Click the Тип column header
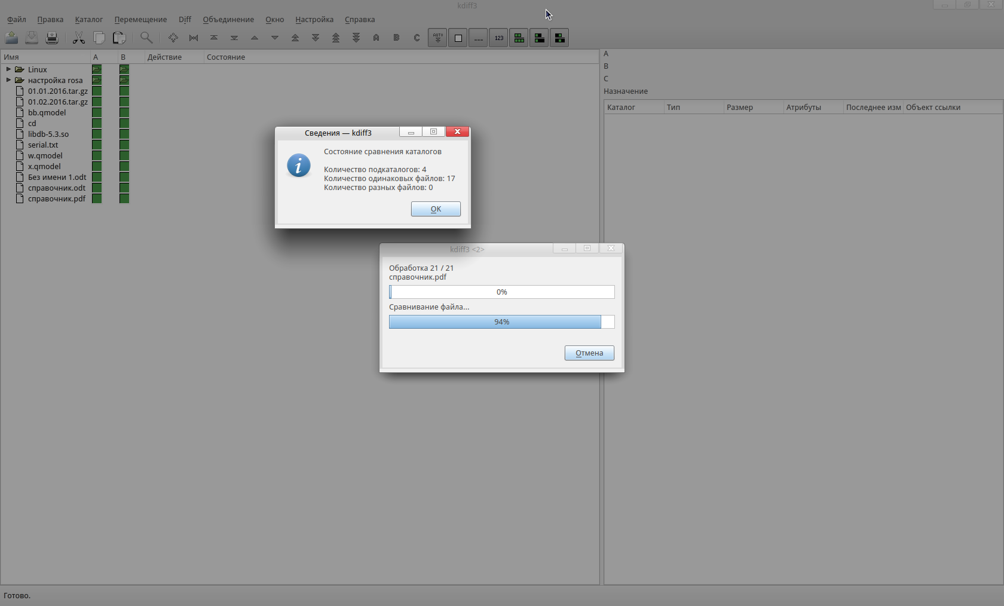 [694, 108]
